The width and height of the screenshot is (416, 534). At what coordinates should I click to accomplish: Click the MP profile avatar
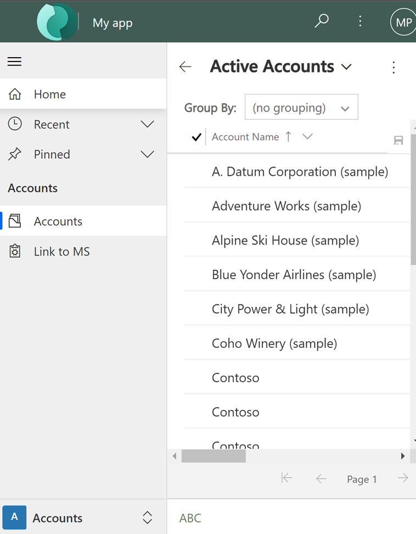tap(403, 22)
